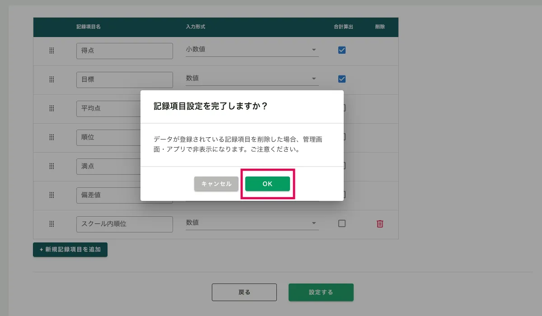Image resolution: width=542 pixels, height=316 pixels.
Task: Click the drag handle for 平均点 row
Action: click(x=51, y=108)
